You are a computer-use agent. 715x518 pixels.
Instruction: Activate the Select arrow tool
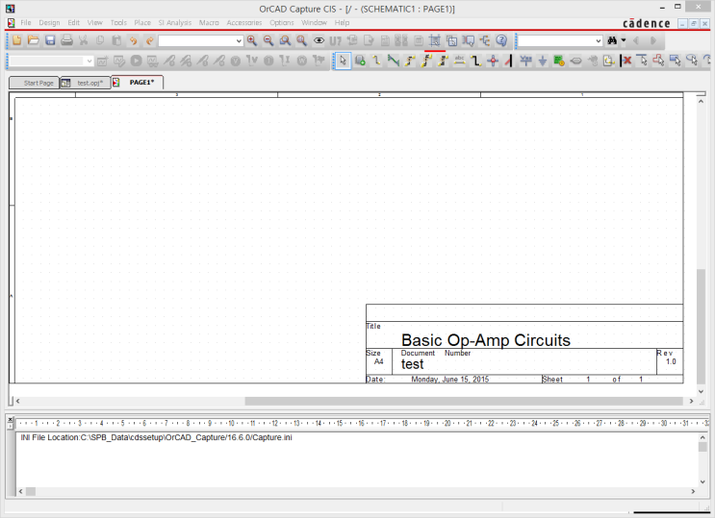pos(343,61)
